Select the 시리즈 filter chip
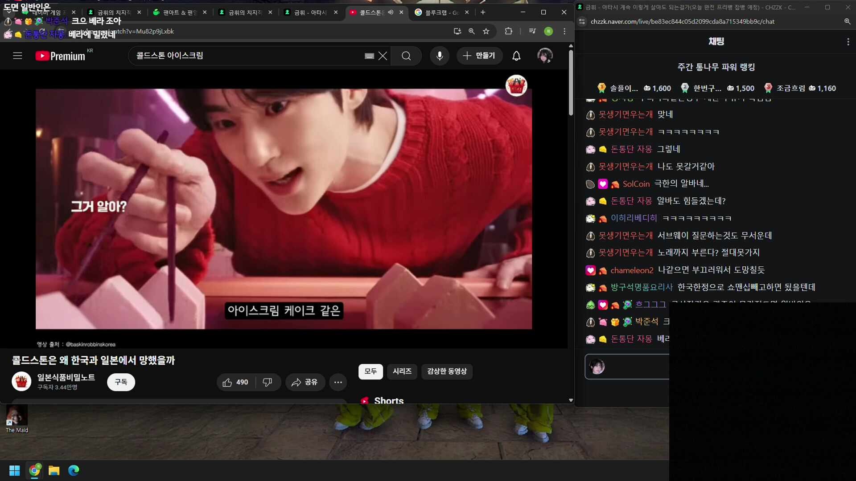 402,371
